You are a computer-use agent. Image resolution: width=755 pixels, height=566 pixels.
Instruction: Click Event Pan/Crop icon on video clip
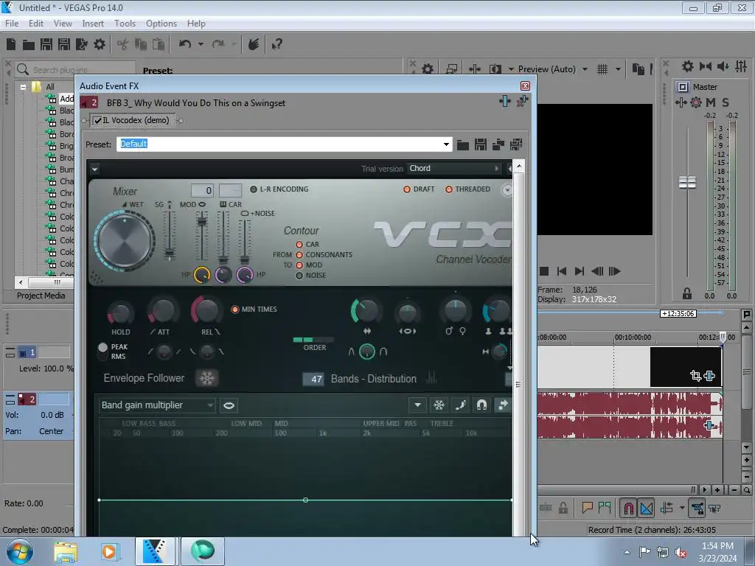coord(695,375)
